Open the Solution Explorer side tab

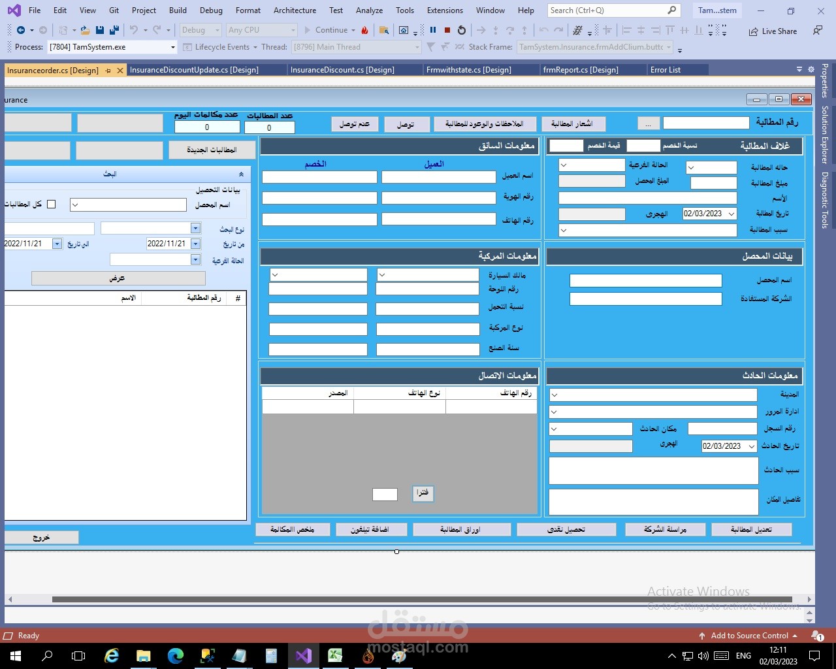[x=825, y=135]
